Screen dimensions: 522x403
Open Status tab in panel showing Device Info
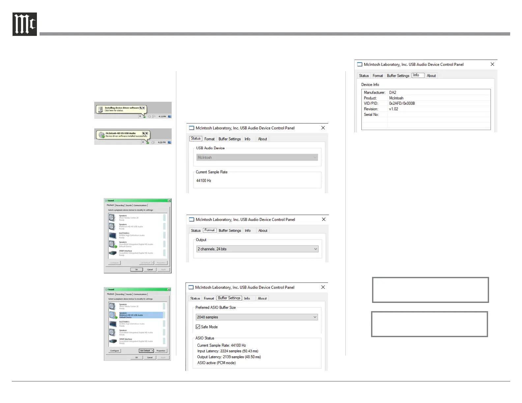(364, 76)
